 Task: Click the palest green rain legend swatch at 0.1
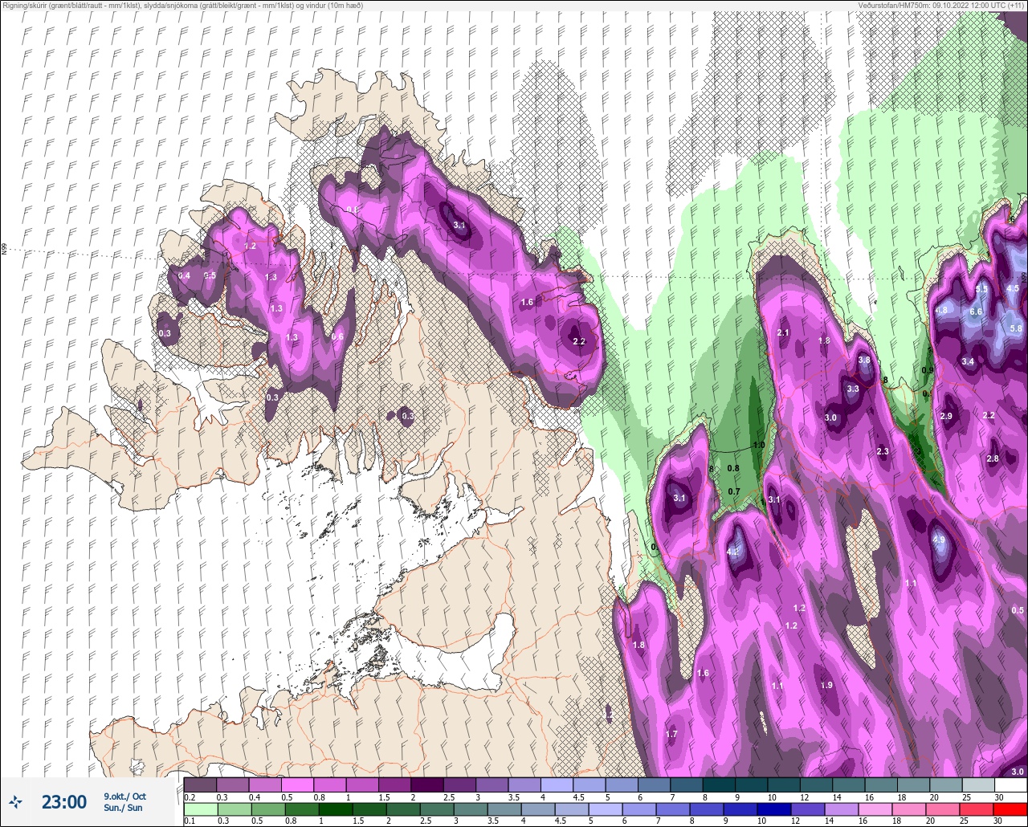point(200,809)
